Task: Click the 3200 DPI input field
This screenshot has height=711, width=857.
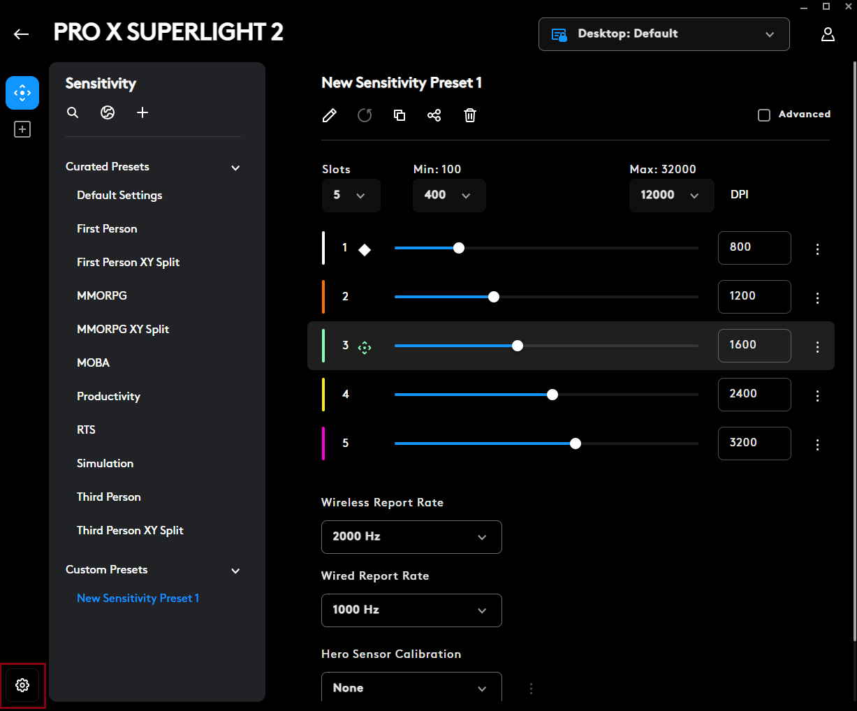Action: [x=754, y=444]
